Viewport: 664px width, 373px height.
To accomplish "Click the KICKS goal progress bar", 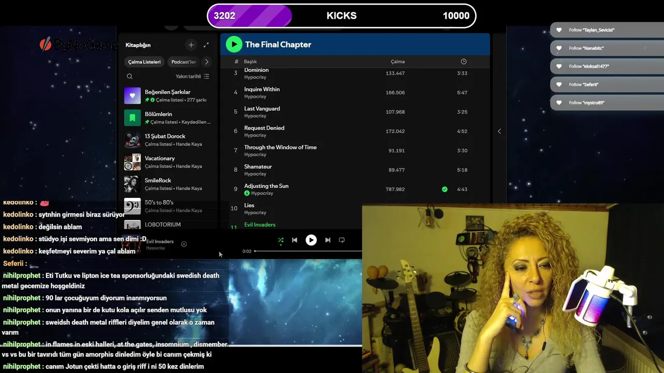I will click(341, 16).
